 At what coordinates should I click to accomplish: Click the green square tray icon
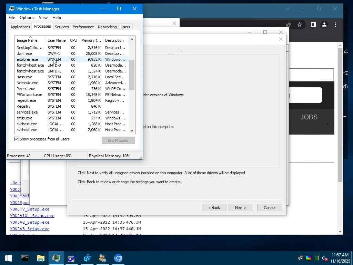(316, 258)
